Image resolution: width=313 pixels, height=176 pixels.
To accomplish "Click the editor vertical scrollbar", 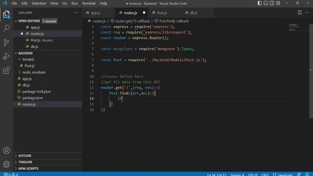I will [311, 71].
